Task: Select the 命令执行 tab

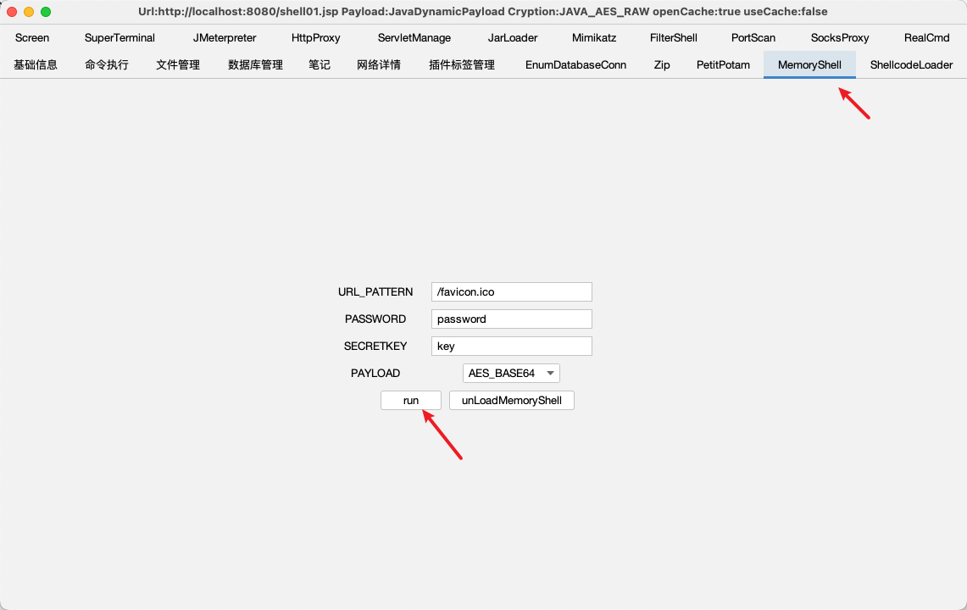Action: coord(107,65)
